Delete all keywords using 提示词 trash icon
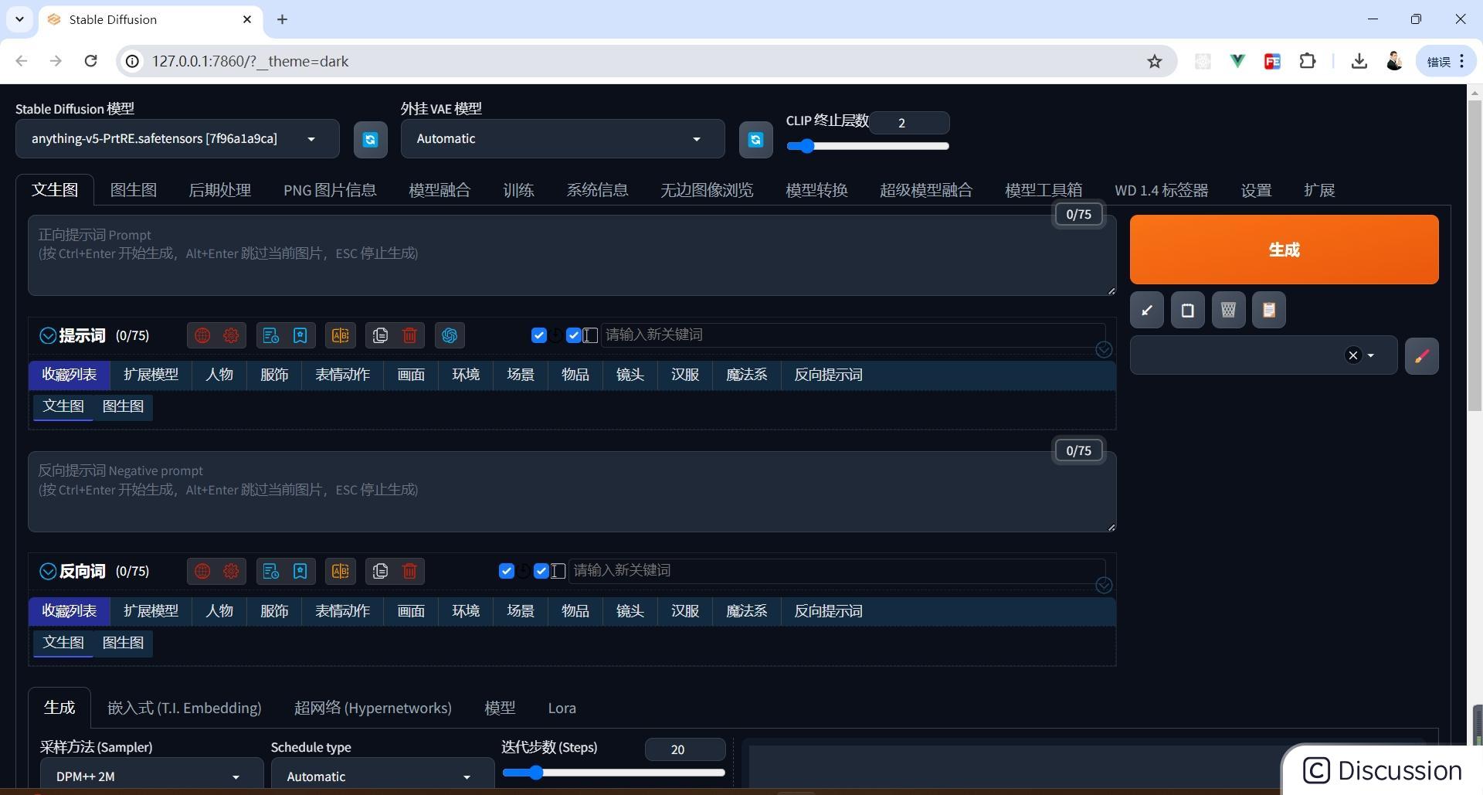This screenshot has width=1483, height=795. (x=409, y=335)
